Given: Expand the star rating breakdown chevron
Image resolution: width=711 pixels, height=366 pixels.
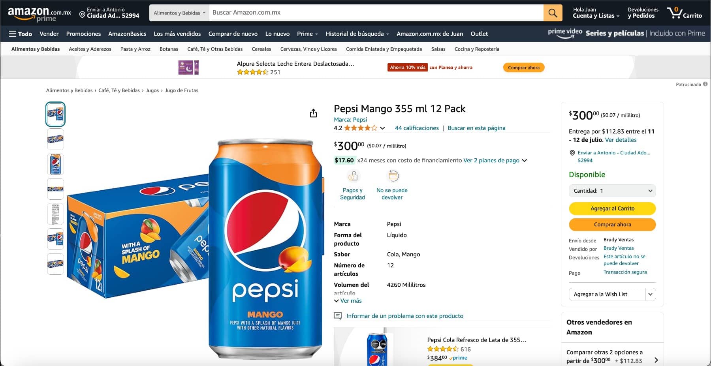Looking at the screenshot, I should coord(382,128).
